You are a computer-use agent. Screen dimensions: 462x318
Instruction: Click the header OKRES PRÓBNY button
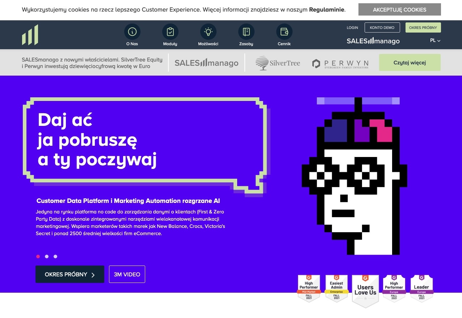(x=423, y=27)
